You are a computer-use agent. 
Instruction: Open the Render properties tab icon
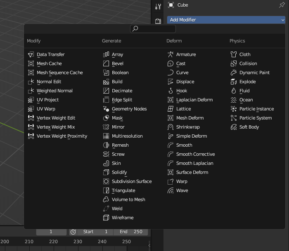coord(158,21)
